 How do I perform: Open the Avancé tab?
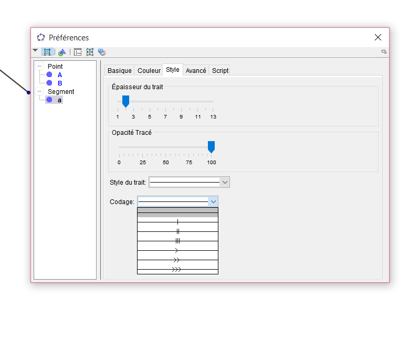coord(196,70)
